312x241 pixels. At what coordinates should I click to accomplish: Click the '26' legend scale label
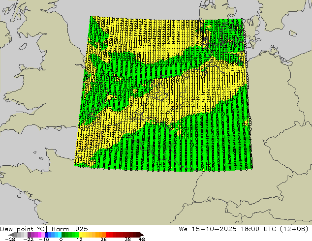[x=103, y=239]
